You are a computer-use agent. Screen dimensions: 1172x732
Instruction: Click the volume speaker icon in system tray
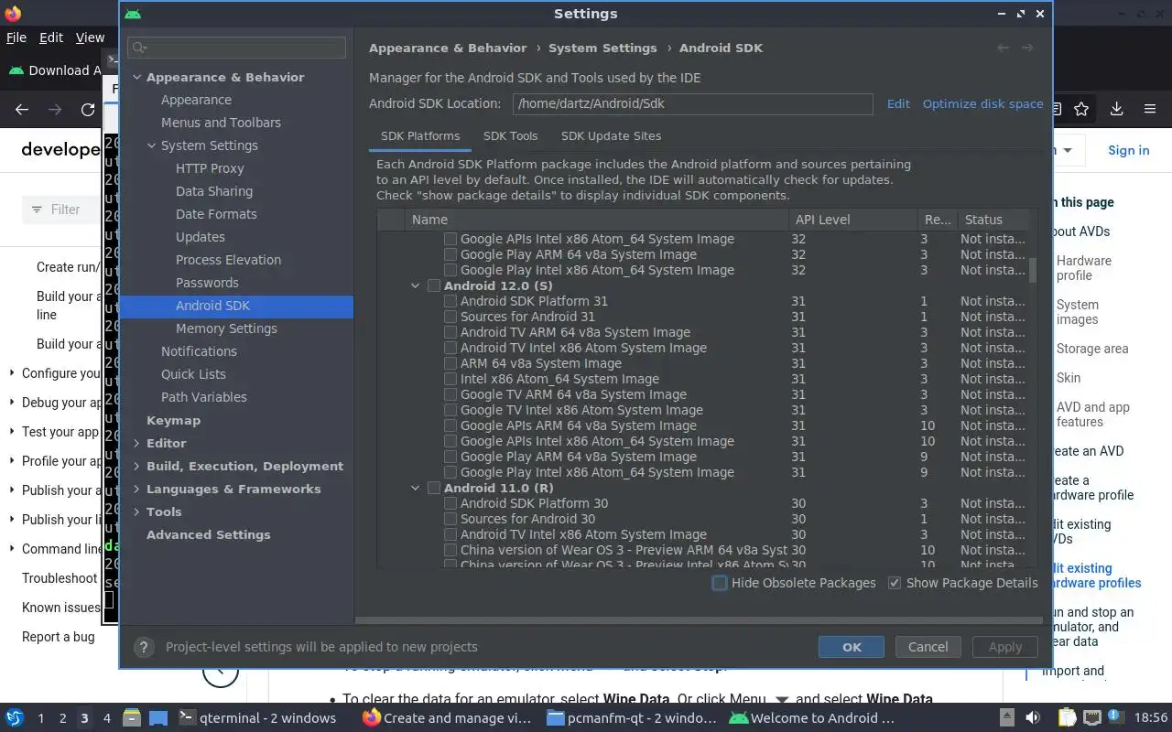pyautogui.click(x=1033, y=718)
